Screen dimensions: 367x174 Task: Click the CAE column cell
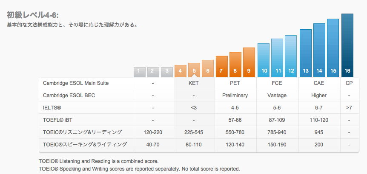[319, 83]
